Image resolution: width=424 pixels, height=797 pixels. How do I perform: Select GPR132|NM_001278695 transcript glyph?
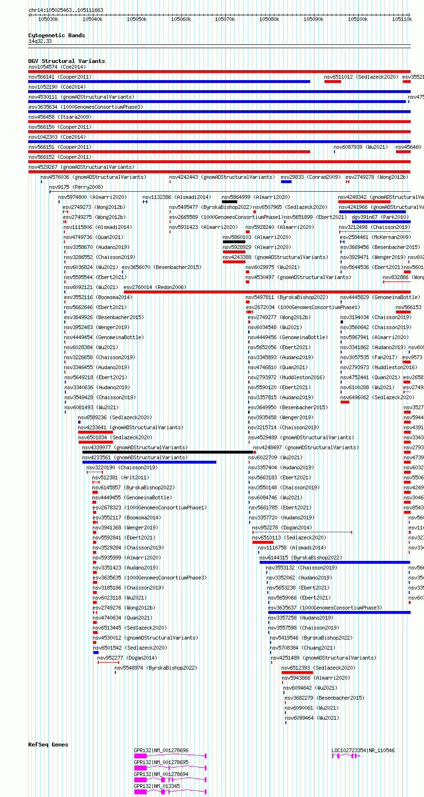coord(170,768)
